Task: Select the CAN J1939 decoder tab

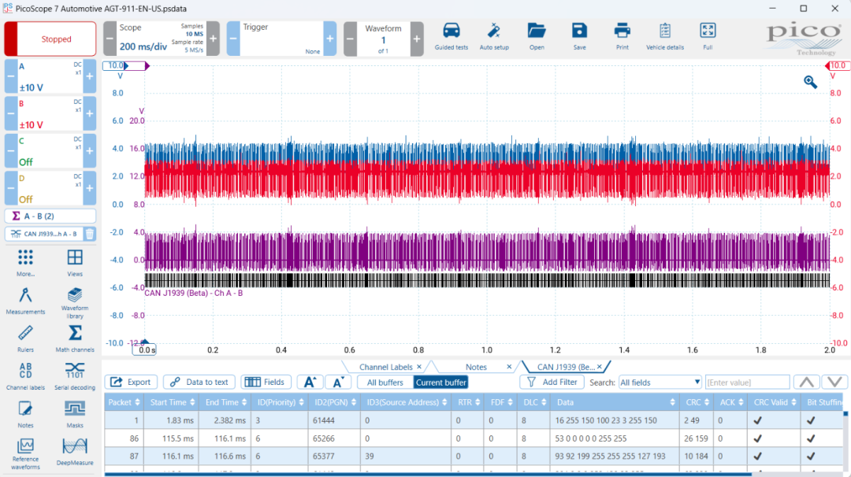Action: click(x=566, y=367)
